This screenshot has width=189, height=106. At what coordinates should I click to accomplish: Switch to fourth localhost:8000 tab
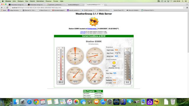click(x=75, y=5)
